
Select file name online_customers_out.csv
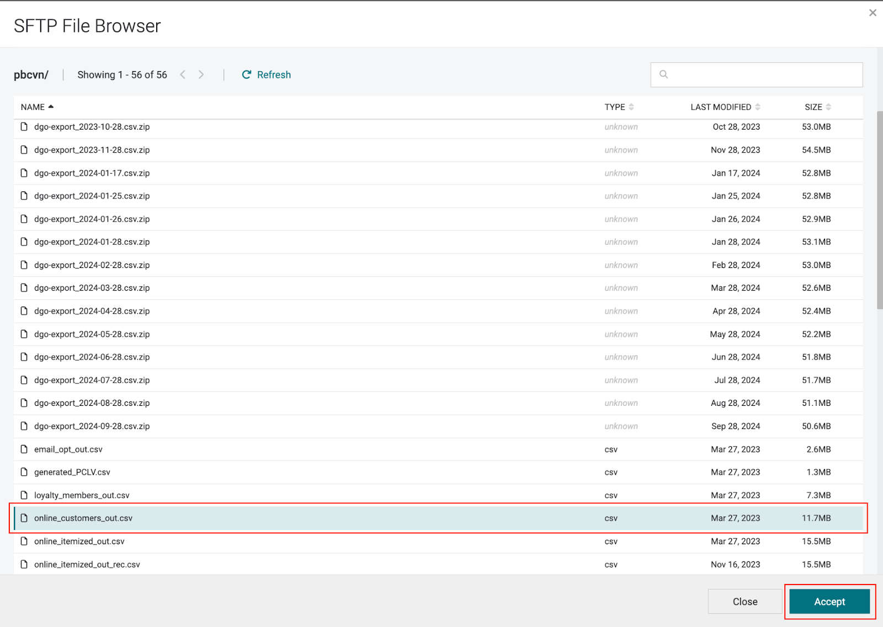83,518
